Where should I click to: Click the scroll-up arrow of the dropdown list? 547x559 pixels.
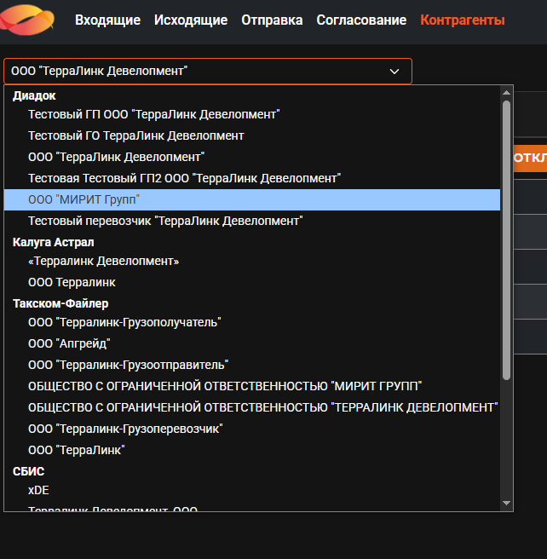pos(506,93)
